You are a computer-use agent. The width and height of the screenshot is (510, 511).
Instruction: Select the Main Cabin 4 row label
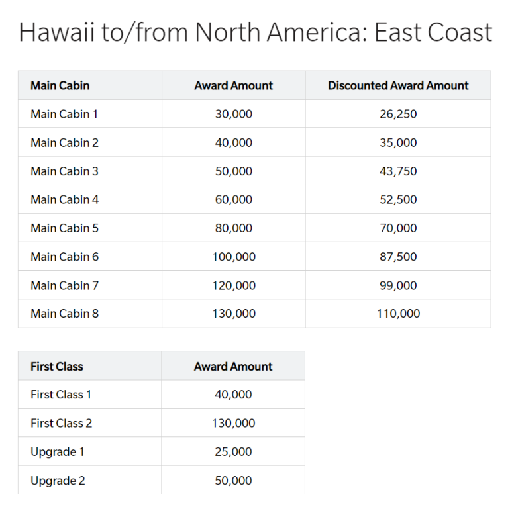[64, 199]
